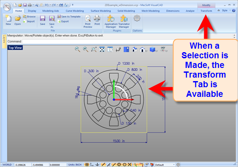Click the Open folder ribbon button
This screenshot has width=238, height=167.
coord(18,20)
